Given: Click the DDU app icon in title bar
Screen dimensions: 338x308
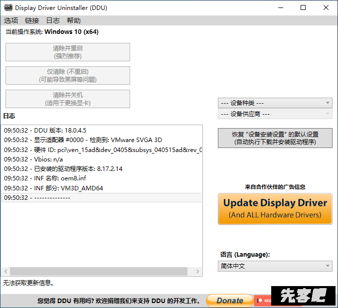Looking at the screenshot, I should point(8,8).
